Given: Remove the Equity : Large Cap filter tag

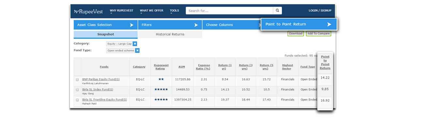Looking at the screenshot, I should click(x=135, y=44).
